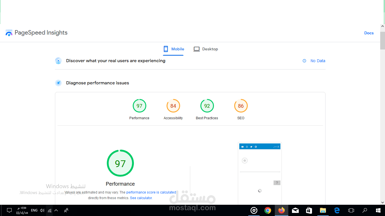Switch to Firefox in the taskbar
Screen dimensions: 385x216
pos(282,210)
